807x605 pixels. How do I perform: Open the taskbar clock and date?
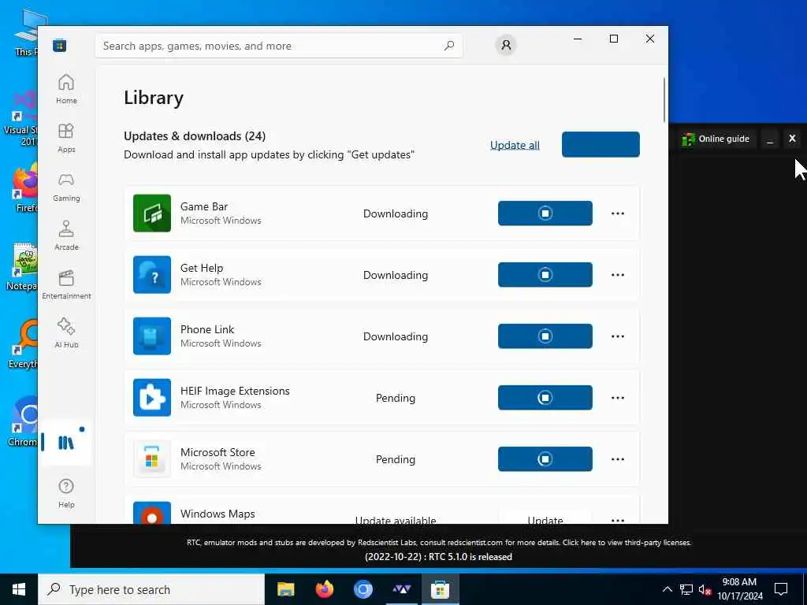(739, 589)
